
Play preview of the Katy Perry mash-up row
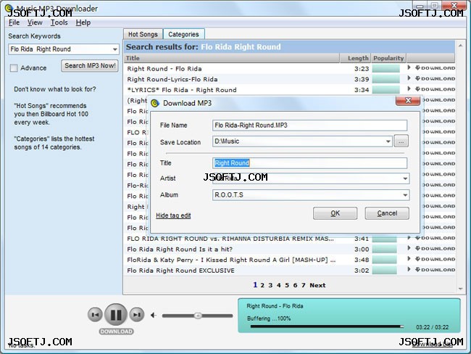coord(409,259)
